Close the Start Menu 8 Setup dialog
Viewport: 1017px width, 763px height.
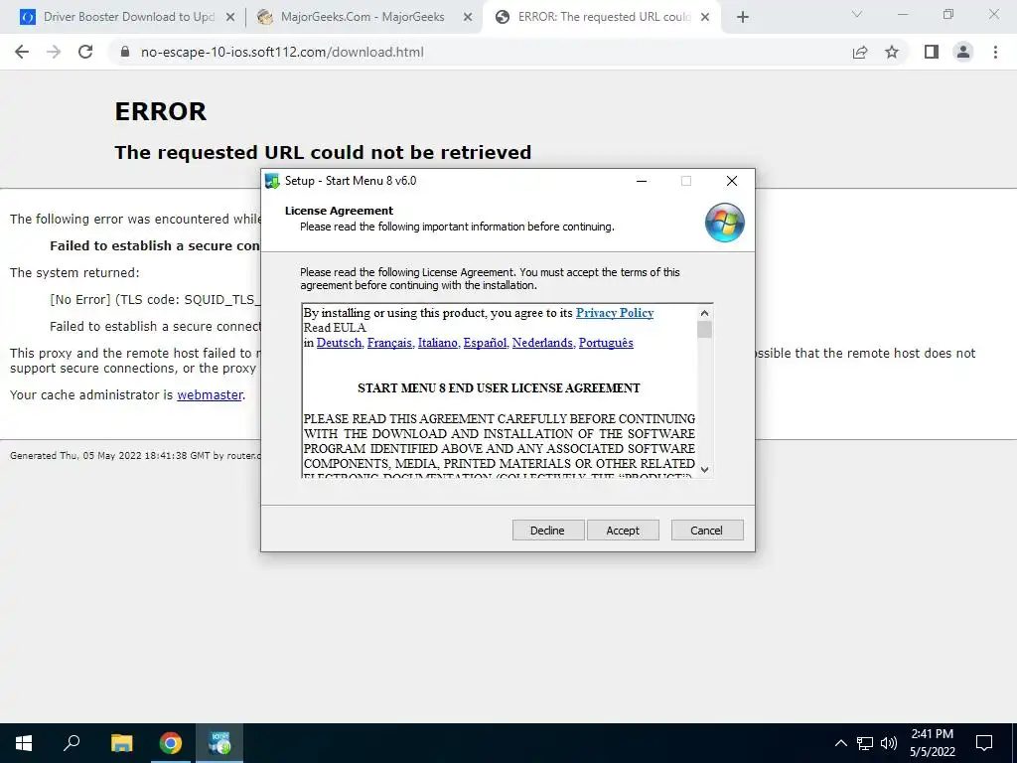click(732, 181)
